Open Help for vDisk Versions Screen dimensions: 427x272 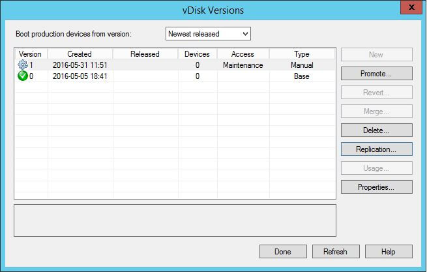point(389,252)
